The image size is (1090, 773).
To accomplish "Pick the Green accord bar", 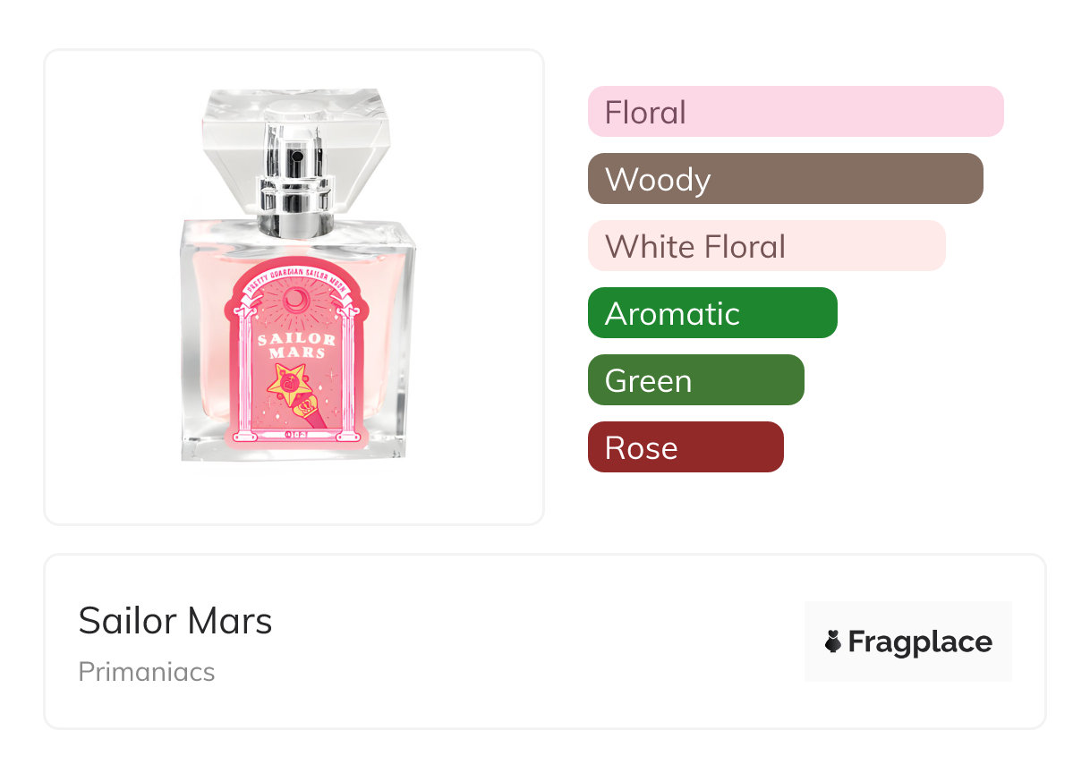I will pyautogui.click(x=695, y=380).
